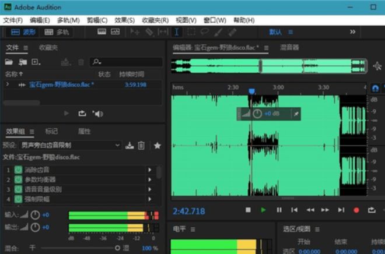Screen dimensions: 385x254
Task: Stop playback in transport controls
Action: [x=248, y=210]
